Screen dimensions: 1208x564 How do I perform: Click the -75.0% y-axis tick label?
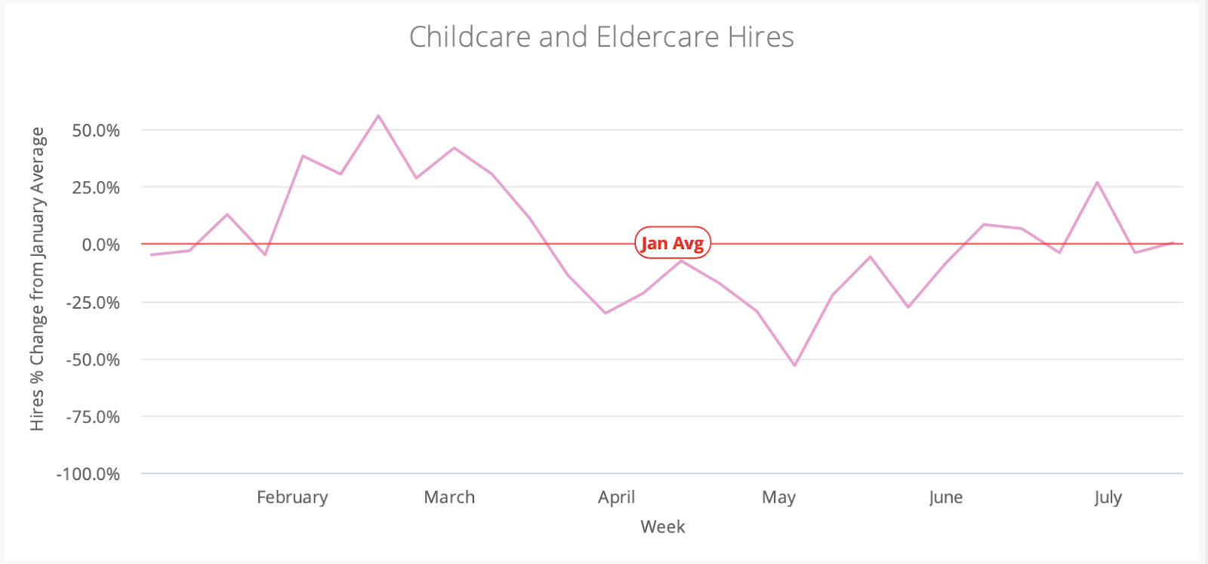(x=93, y=417)
